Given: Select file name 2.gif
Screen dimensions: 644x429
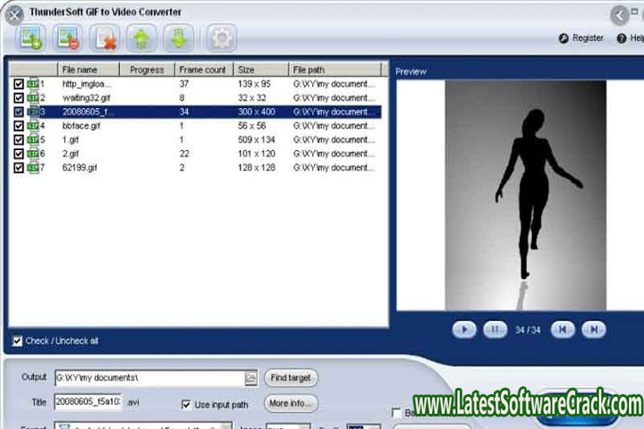Looking at the screenshot, I should tap(71, 154).
